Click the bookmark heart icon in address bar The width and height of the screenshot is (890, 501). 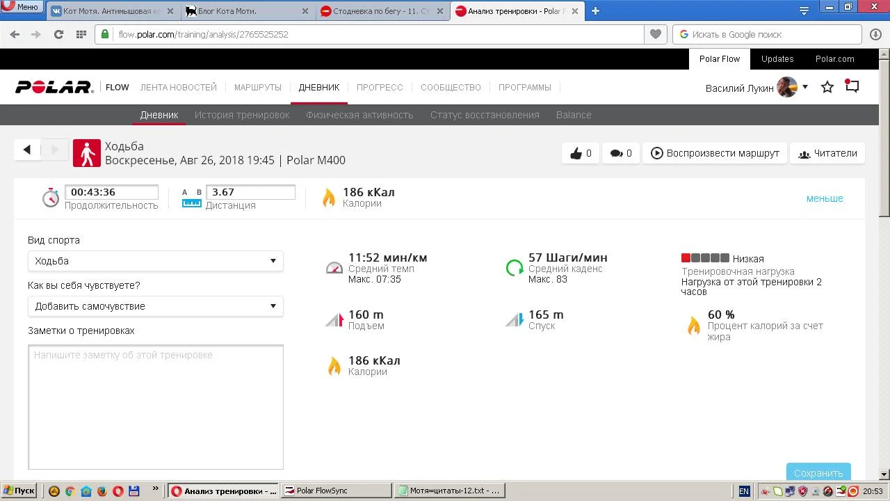655,34
